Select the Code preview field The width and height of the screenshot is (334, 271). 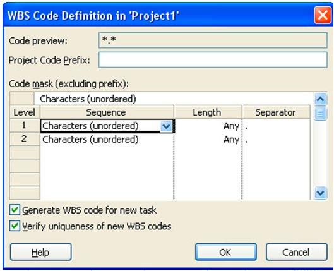click(213, 40)
